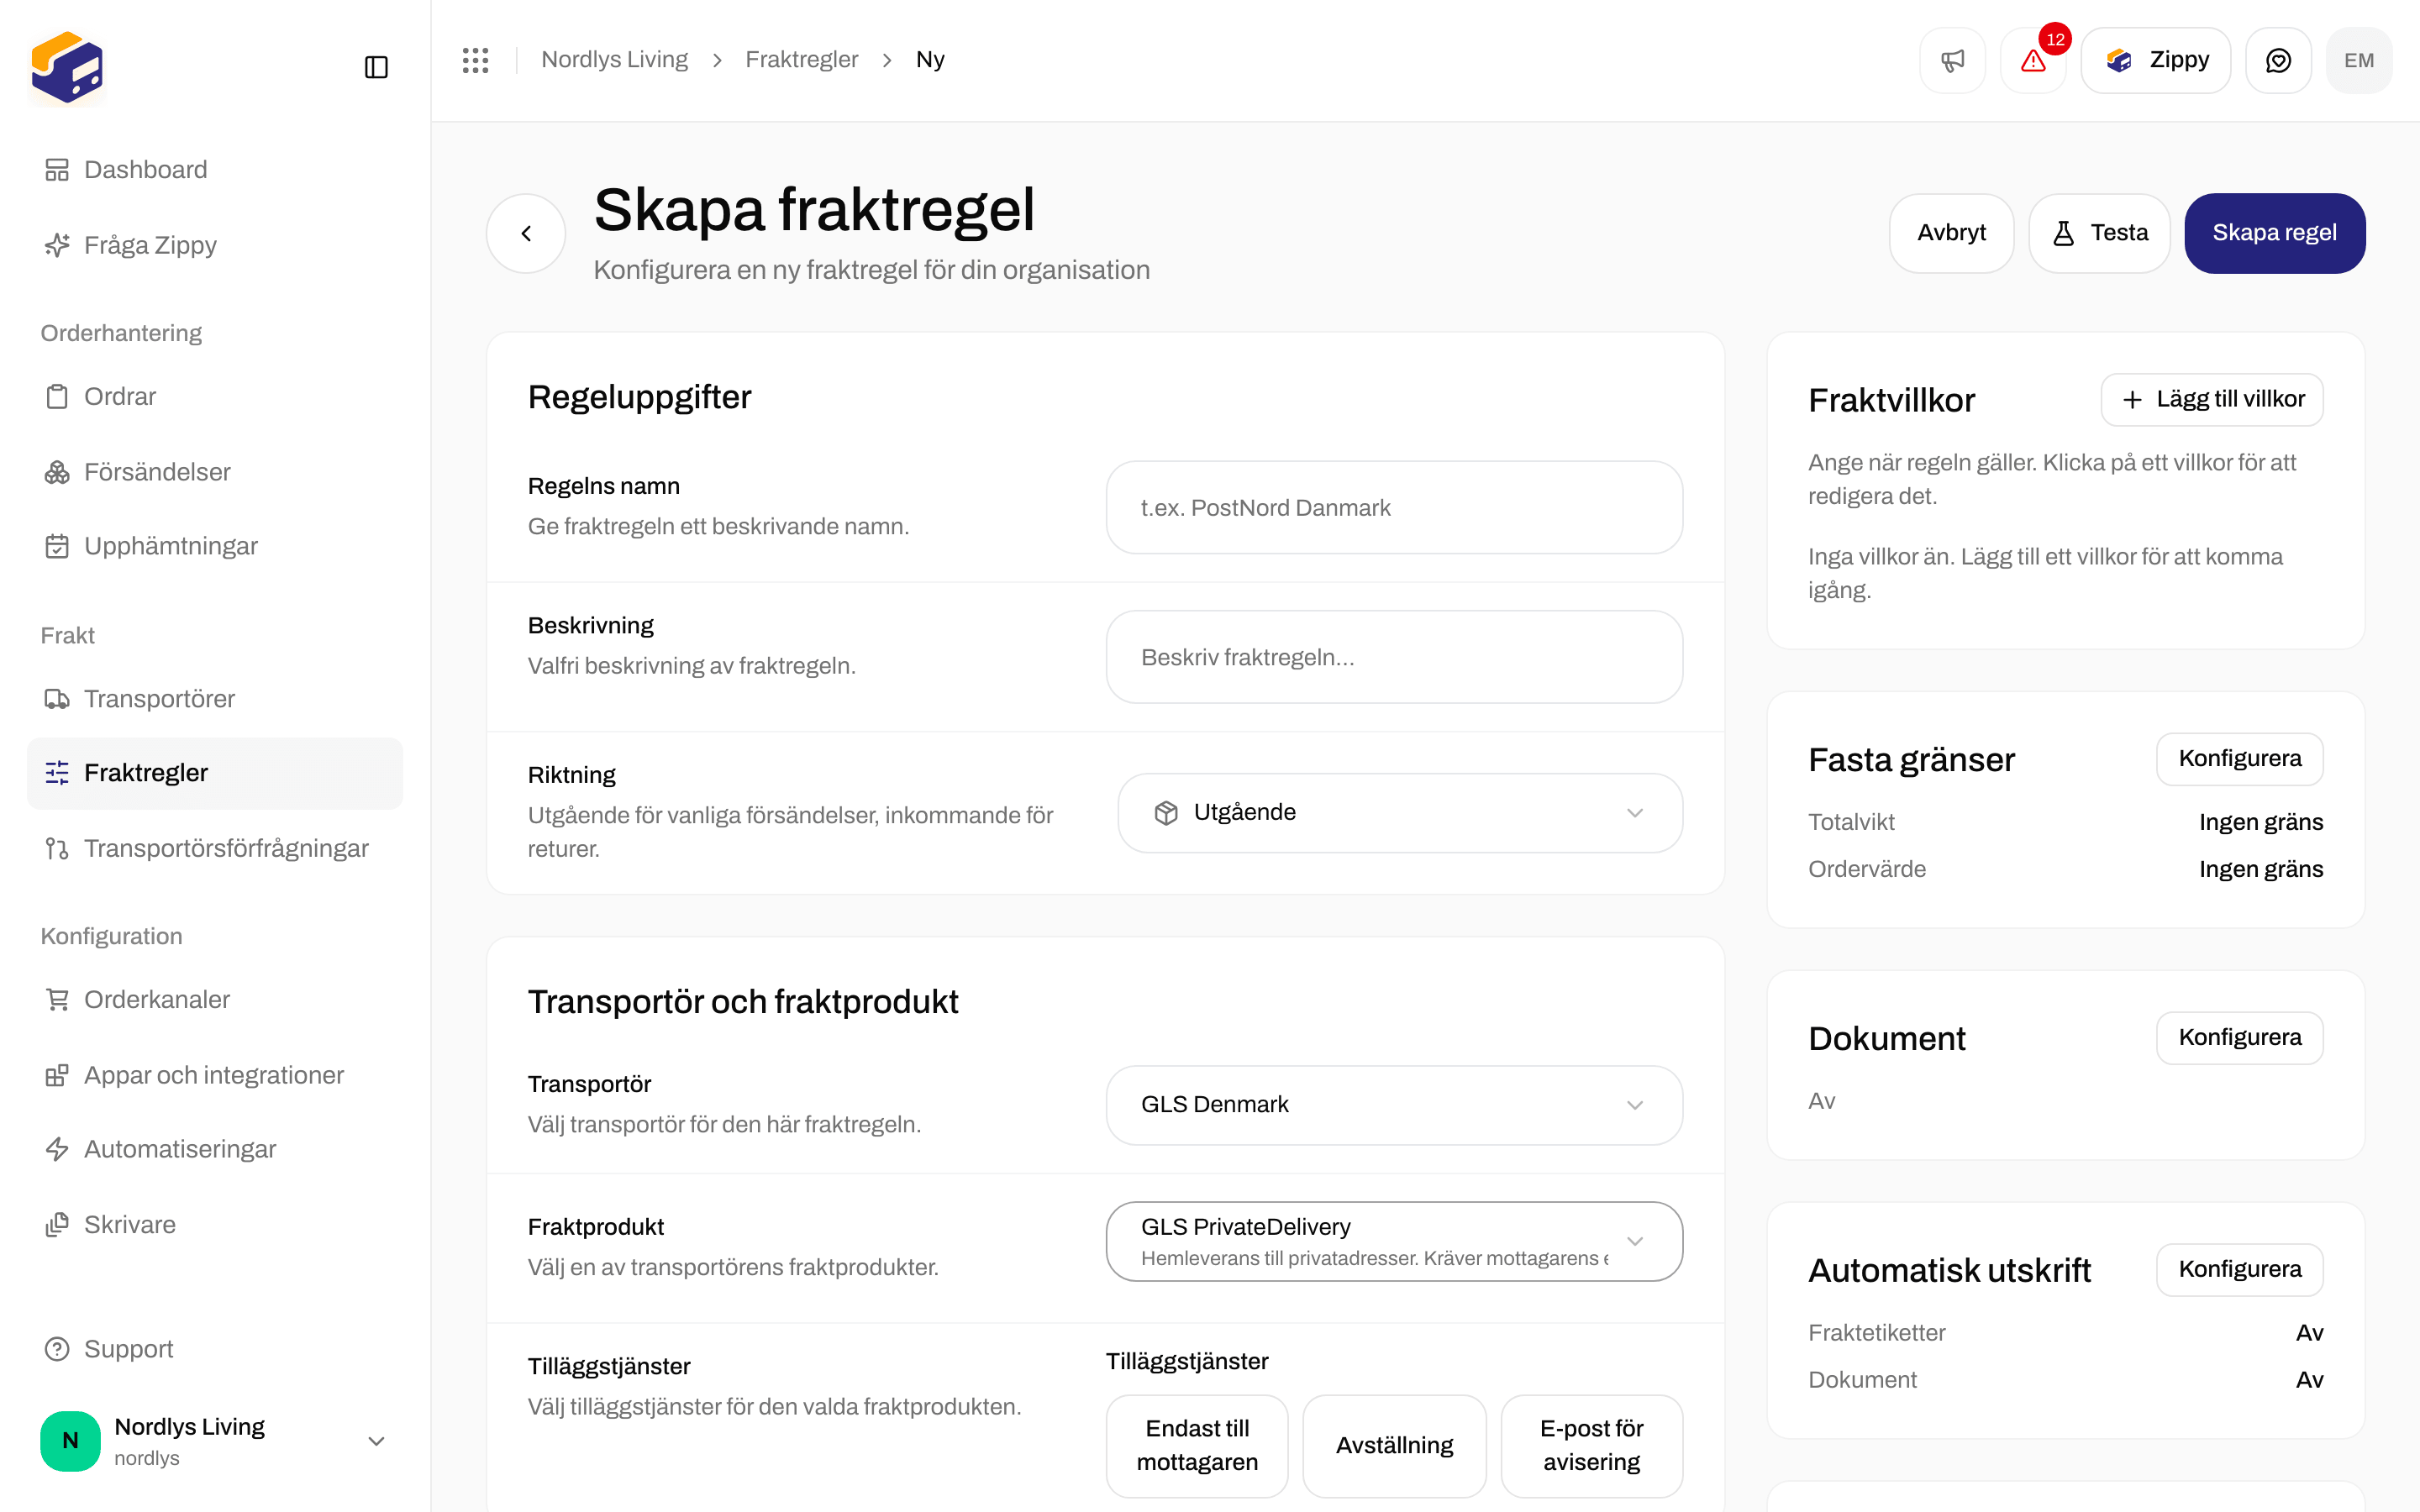Toggle E-post för avisering service
Viewport: 2420px width, 1512px height.
pos(1591,1445)
